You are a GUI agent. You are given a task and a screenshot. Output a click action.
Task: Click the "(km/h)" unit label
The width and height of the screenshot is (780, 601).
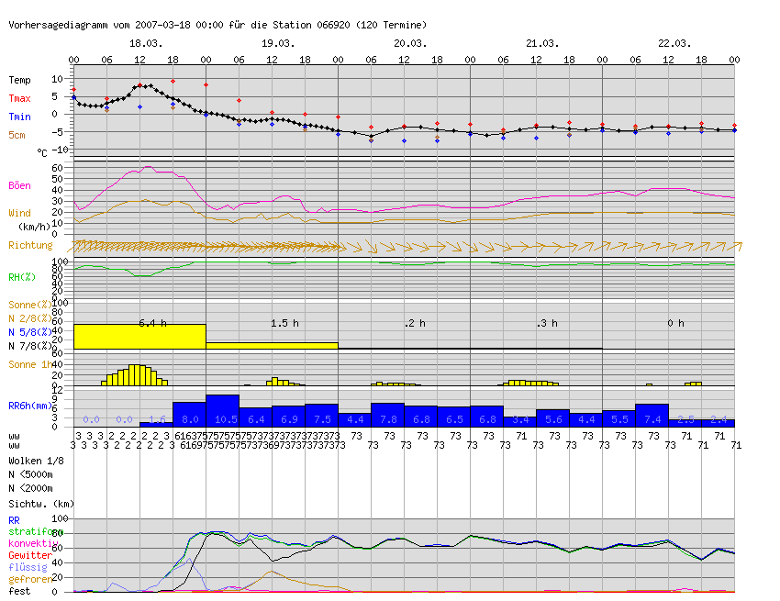(34, 227)
